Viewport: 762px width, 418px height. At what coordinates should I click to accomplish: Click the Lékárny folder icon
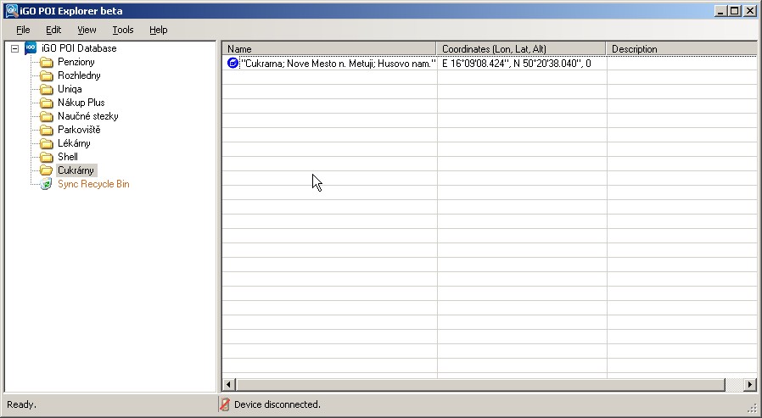[47, 143]
